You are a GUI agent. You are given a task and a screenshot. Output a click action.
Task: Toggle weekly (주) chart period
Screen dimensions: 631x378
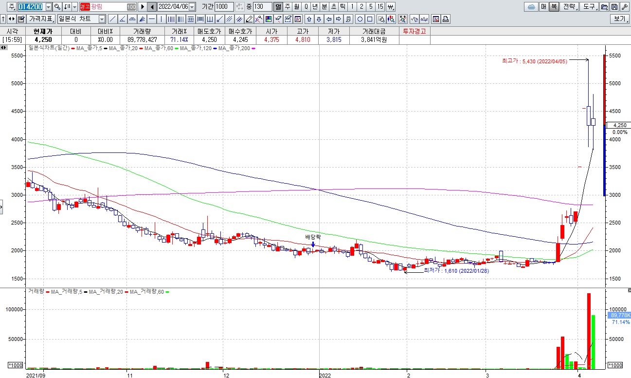pos(287,7)
